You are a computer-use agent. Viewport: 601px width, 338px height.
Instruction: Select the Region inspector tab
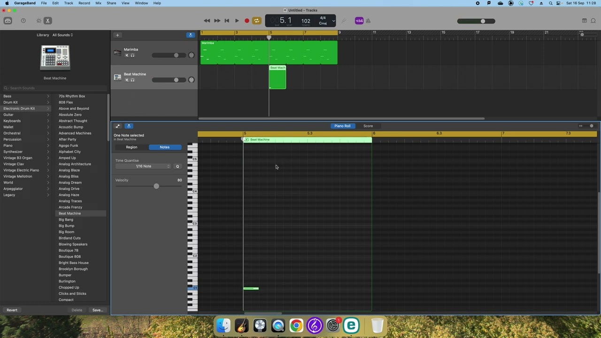pos(131,147)
